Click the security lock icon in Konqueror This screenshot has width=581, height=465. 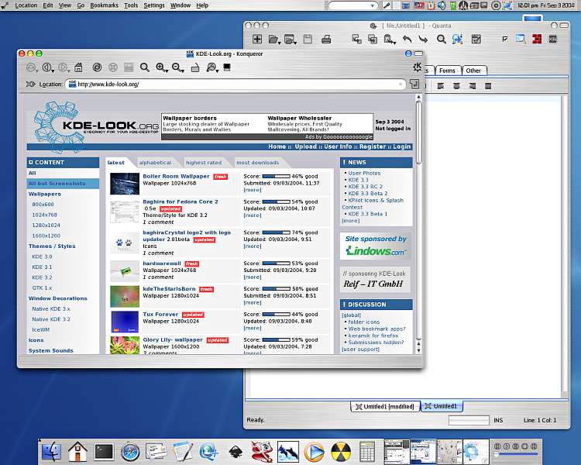[x=195, y=67]
